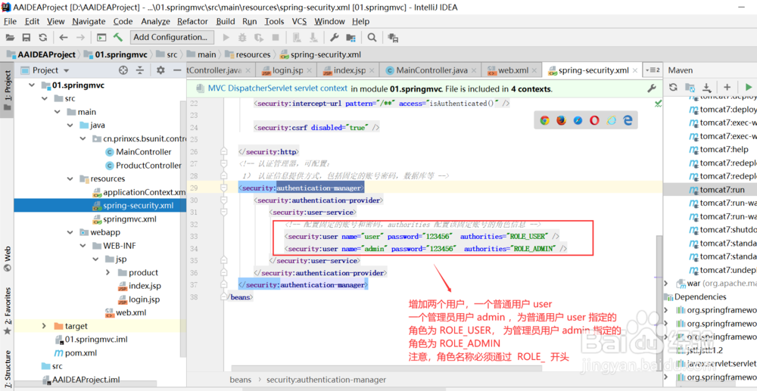
Task: Collapse the main folder node
Action: (58, 112)
